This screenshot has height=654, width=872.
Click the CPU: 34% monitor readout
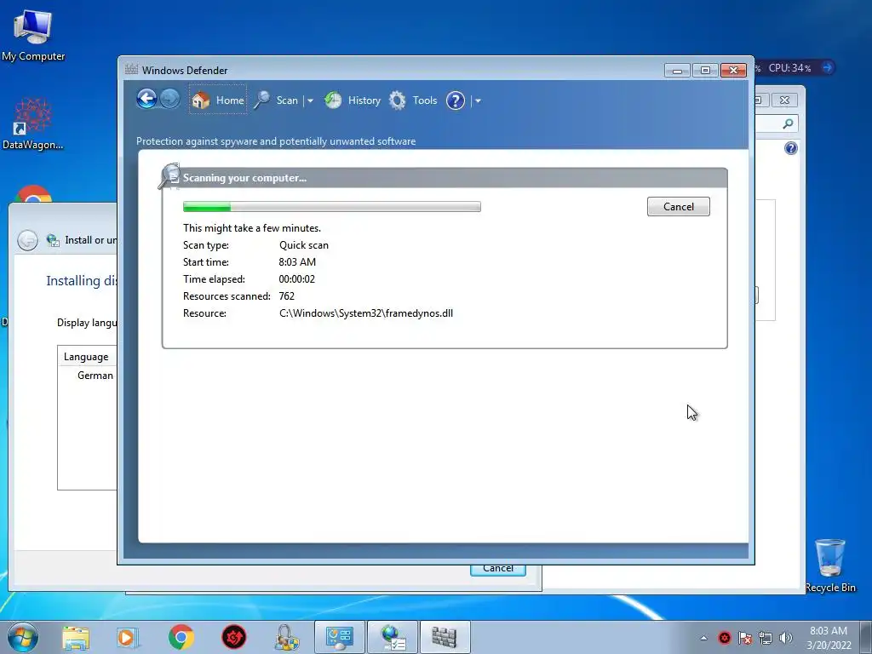click(789, 68)
